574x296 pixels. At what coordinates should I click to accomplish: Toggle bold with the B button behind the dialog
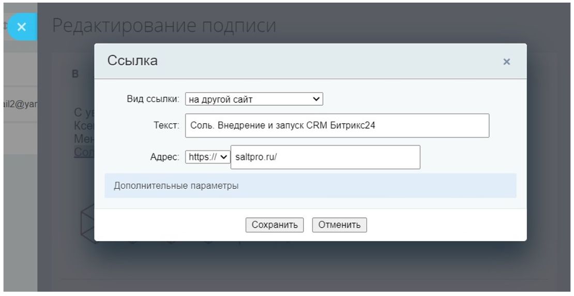[75, 74]
